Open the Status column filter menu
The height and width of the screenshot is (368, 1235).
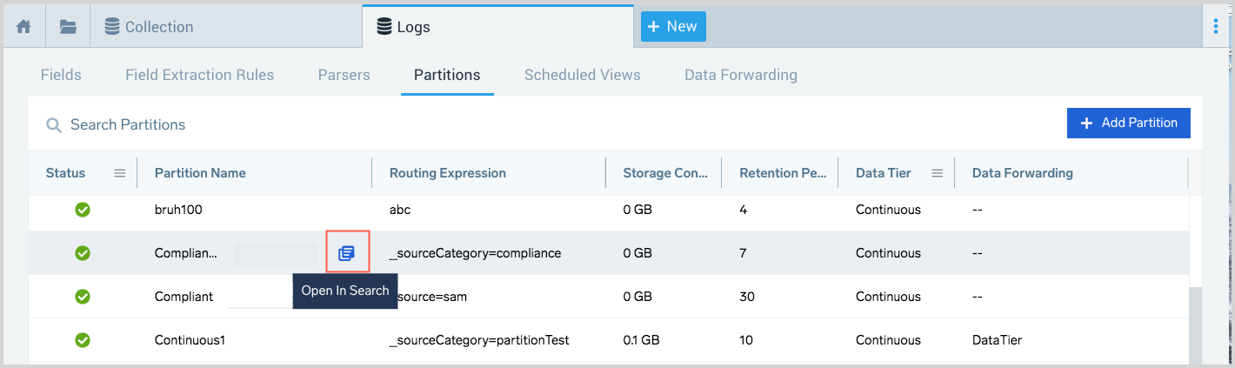(120, 173)
